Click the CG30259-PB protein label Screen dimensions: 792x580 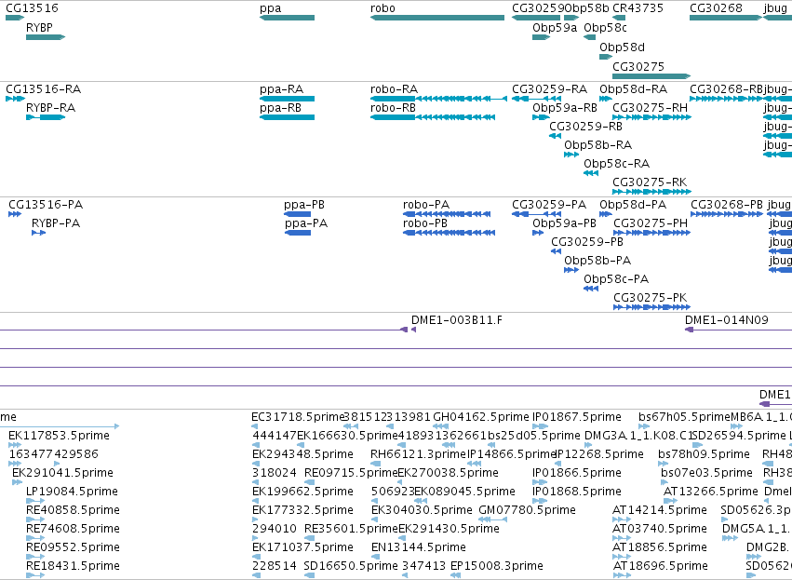point(587,242)
